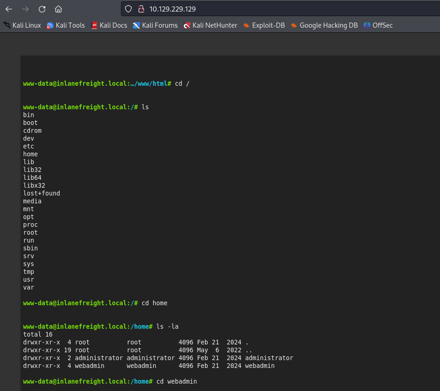Image resolution: width=440 pixels, height=391 pixels.
Task: Click the administrator home directory entry
Action: tap(139, 358)
